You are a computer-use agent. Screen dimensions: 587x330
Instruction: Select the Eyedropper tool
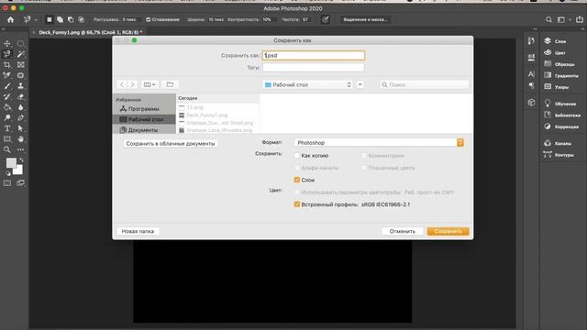pos(7,75)
